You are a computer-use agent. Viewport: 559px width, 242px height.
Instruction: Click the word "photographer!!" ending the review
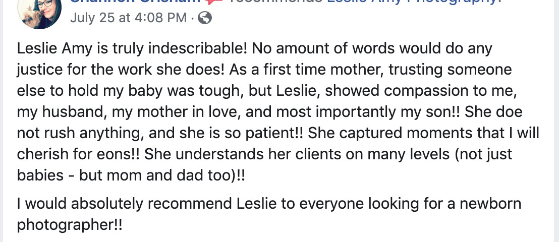point(70,225)
